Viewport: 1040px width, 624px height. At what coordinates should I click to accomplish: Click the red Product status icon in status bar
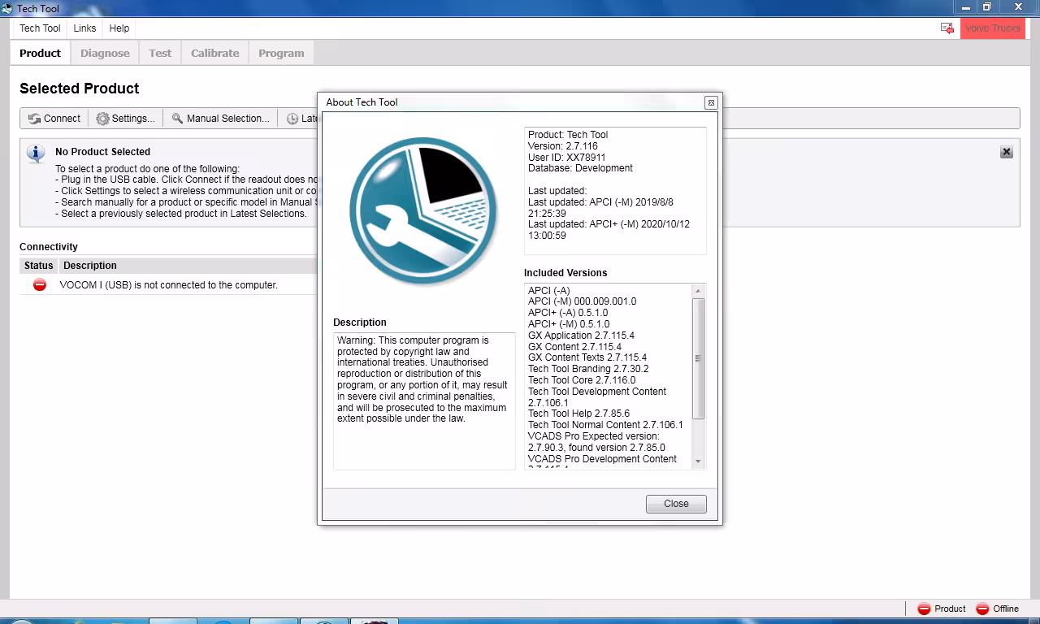pyautogui.click(x=924, y=609)
